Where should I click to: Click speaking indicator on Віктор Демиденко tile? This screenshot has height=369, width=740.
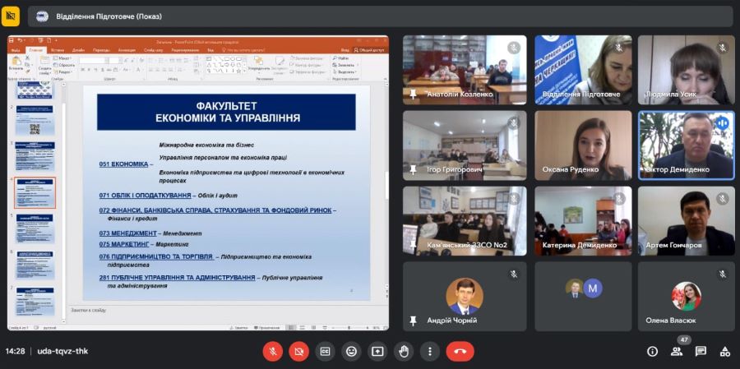coord(722,123)
